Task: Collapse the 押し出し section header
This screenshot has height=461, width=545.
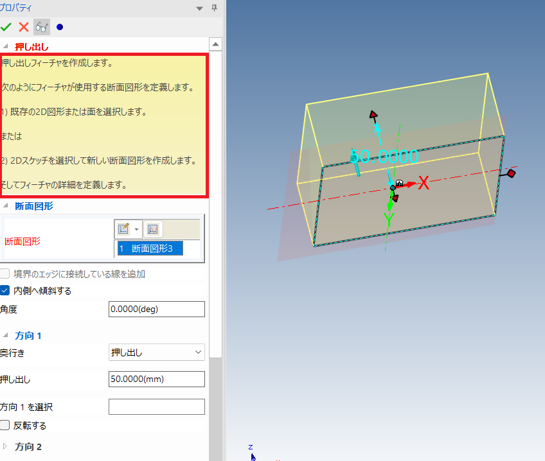Action: click(7, 46)
